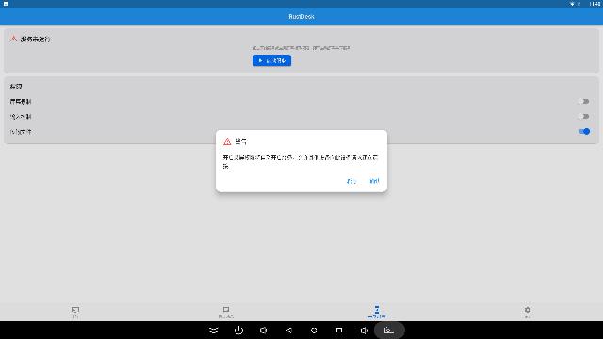
Task: Start the service with the blue play button
Action: 271,60
